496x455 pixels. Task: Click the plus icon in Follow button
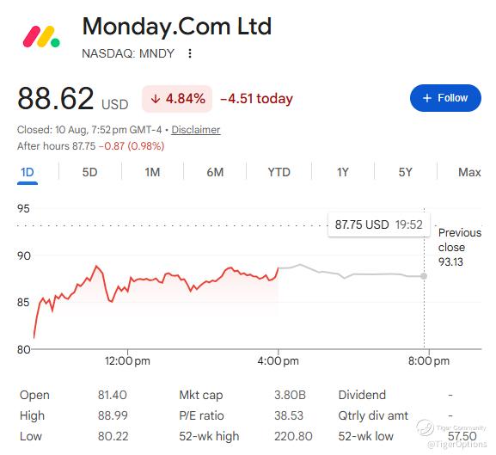click(x=427, y=98)
